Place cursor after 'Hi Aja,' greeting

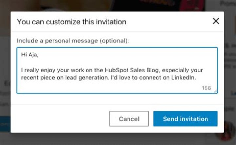point(39,55)
